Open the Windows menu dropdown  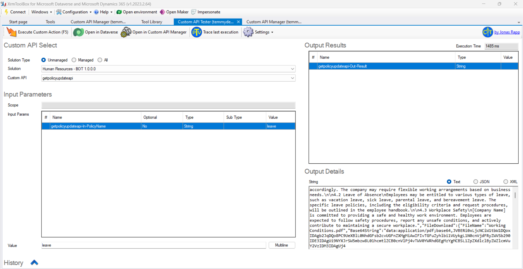(x=42, y=12)
